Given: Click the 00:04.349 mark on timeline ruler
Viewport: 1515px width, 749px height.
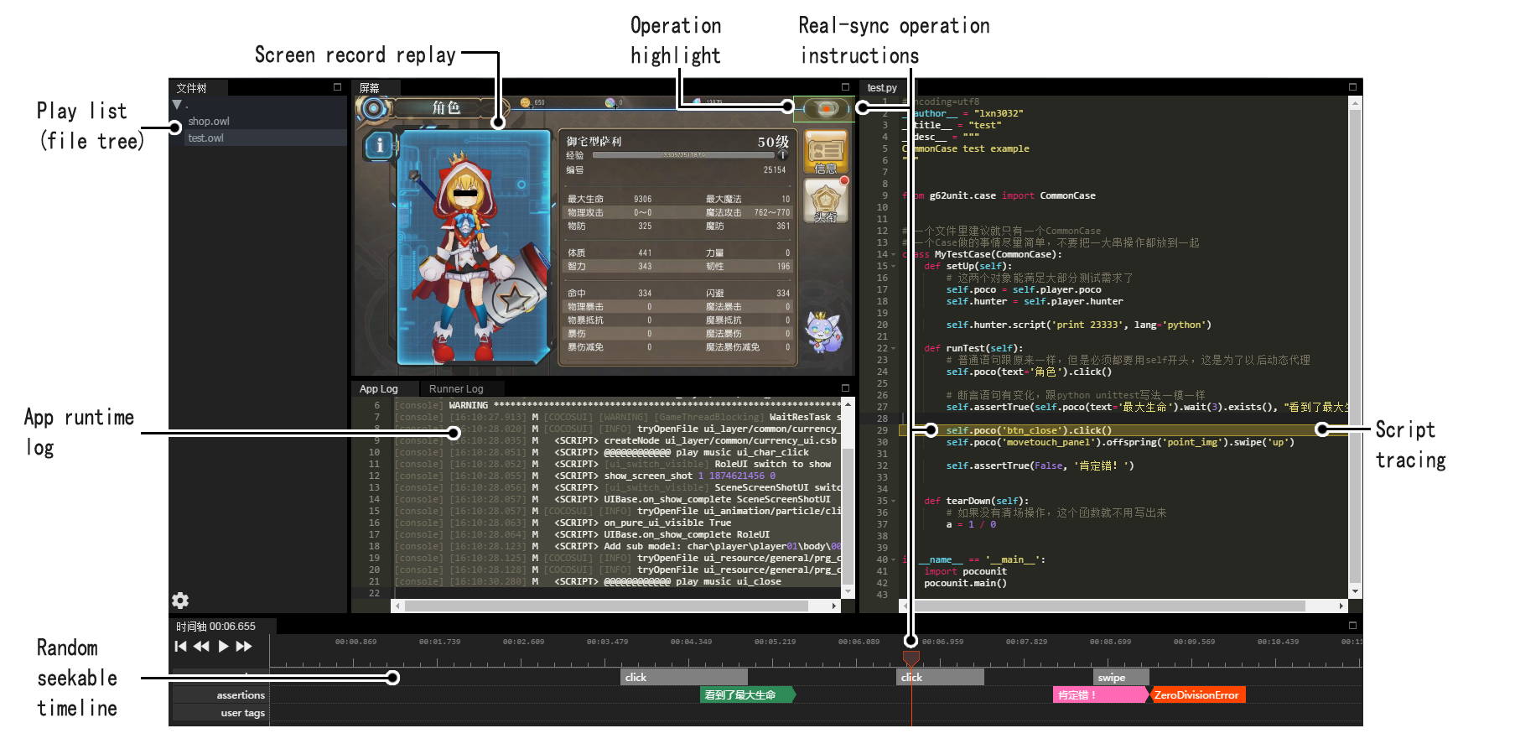Looking at the screenshot, I should [691, 642].
